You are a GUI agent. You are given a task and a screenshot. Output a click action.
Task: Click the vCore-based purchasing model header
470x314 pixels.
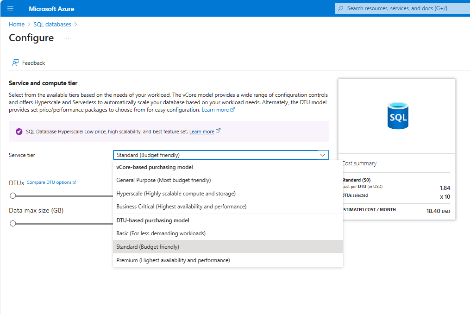pos(154,167)
